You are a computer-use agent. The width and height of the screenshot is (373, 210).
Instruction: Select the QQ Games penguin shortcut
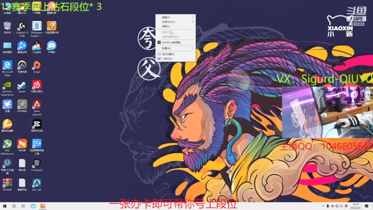(37, 47)
